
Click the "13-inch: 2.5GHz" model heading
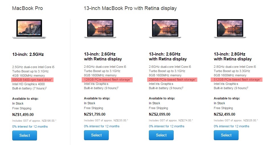pos(28,54)
